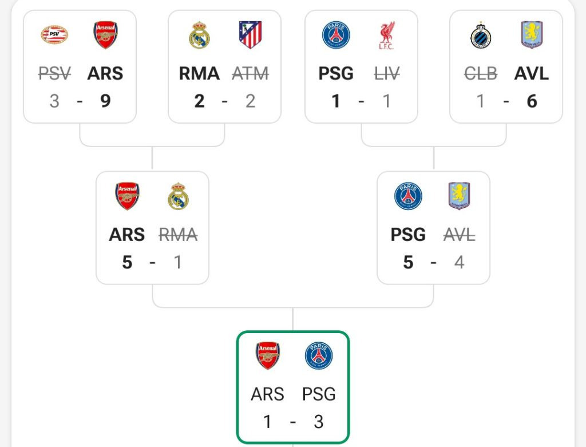Click Real Madrid crest in ARS vs RMA card
The height and width of the screenshot is (447, 586).
tap(178, 196)
